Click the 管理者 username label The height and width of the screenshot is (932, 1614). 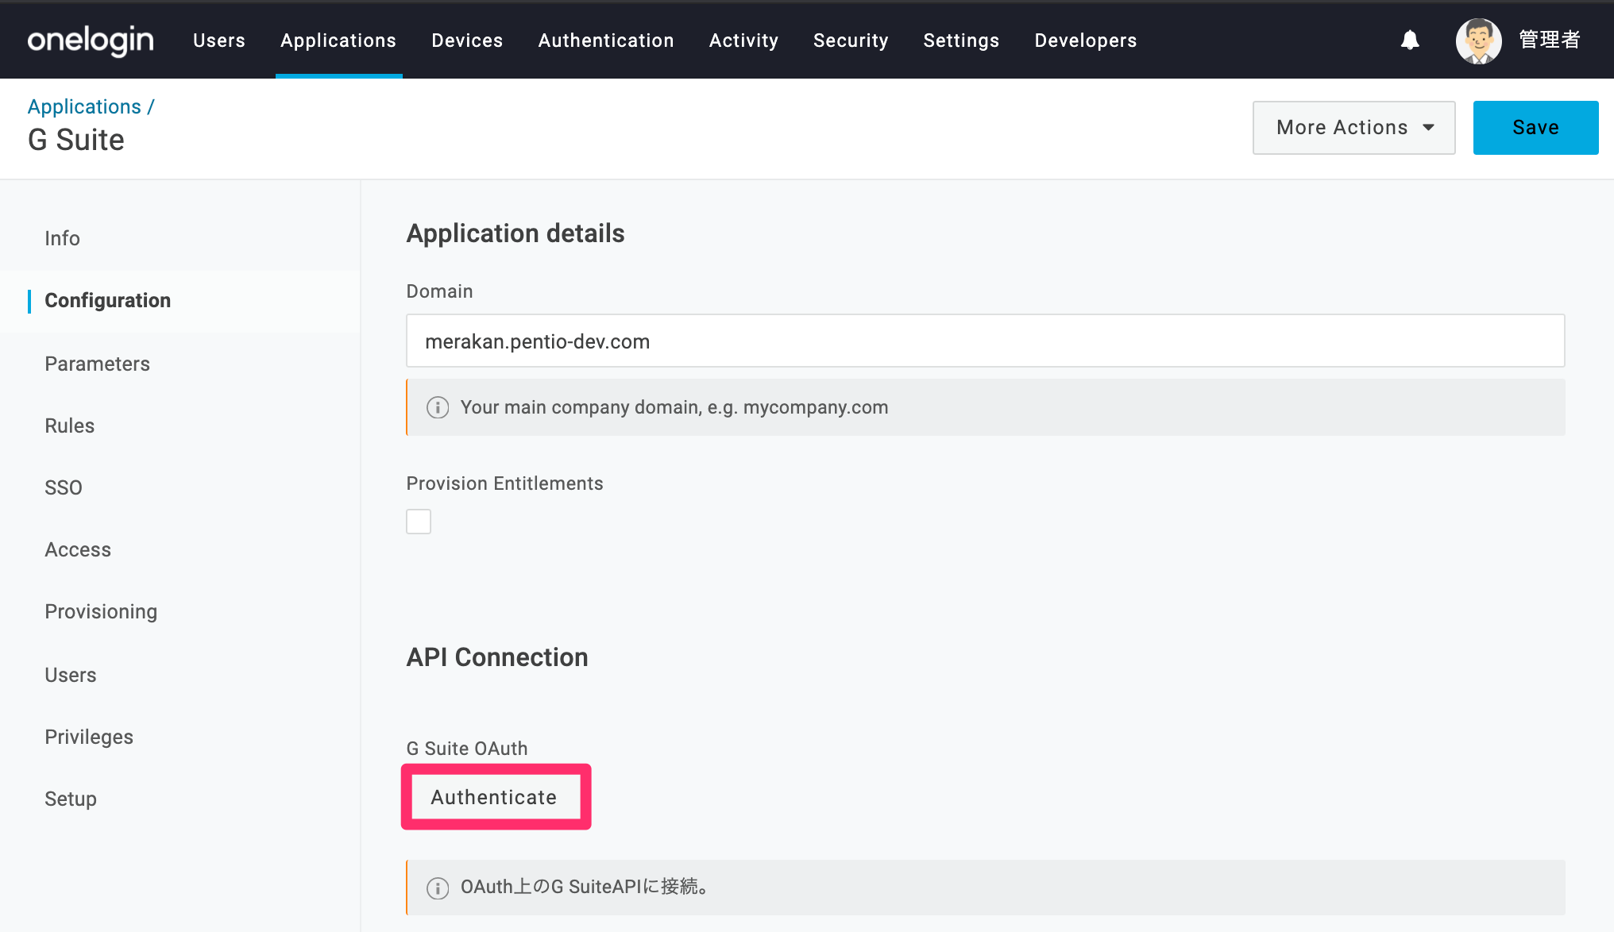[x=1550, y=40]
